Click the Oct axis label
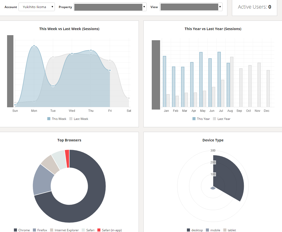The height and width of the screenshot is (232, 282). point(248,111)
